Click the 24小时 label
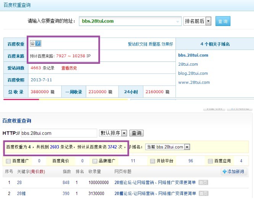The image size is (254, 207). 131,92
